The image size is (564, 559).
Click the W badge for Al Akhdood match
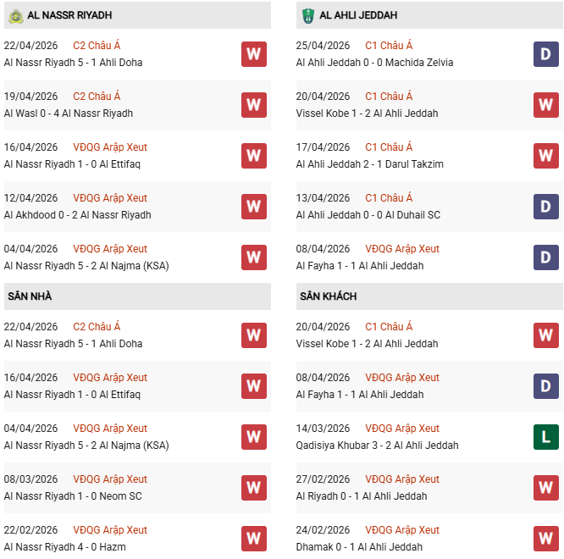[253, 207]
